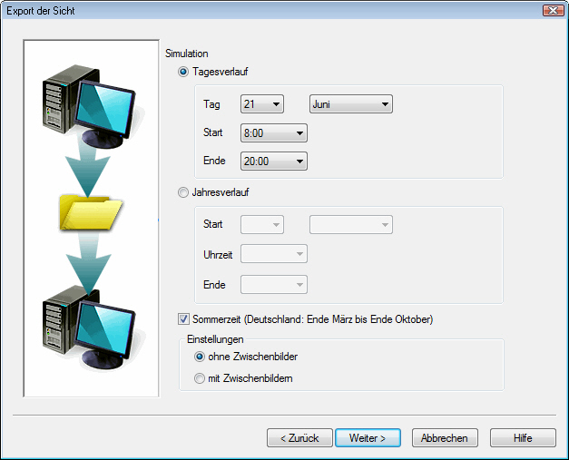The image size is (569, 460).
Task: Click the Simulation heading text
Action: (187, 54)
